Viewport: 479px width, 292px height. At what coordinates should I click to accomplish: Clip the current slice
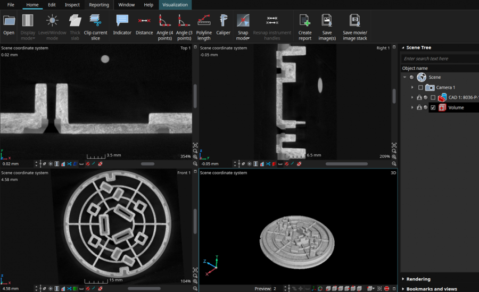coord(95,27)
